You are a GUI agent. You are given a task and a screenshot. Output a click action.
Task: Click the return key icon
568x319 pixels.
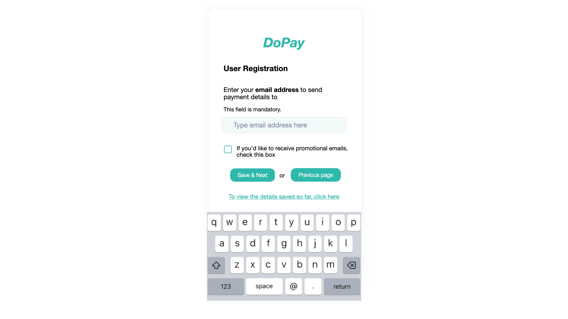341,287
